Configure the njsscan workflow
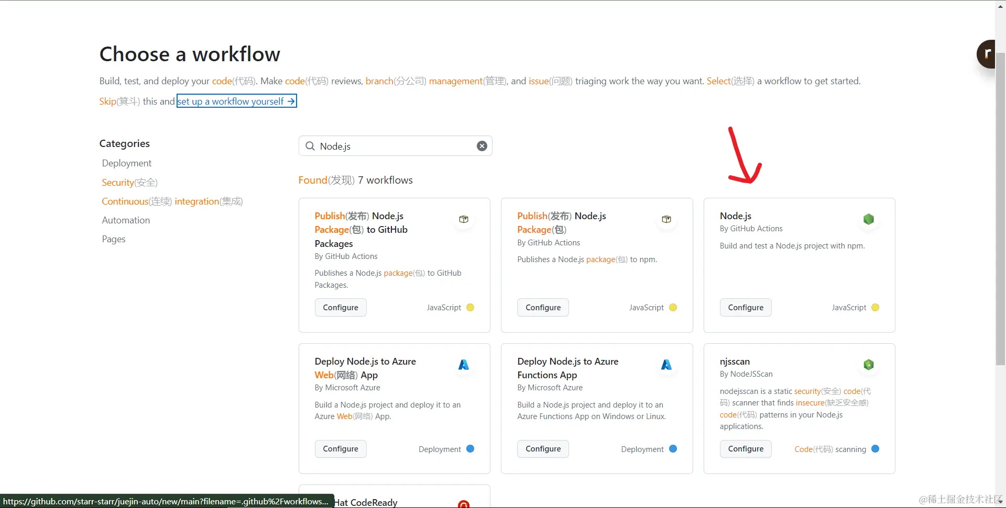The image size is (1006, 508). point(746,449)
